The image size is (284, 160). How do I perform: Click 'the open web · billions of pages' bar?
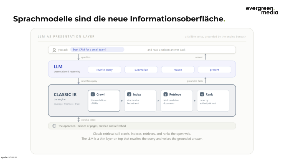(142, 126)
